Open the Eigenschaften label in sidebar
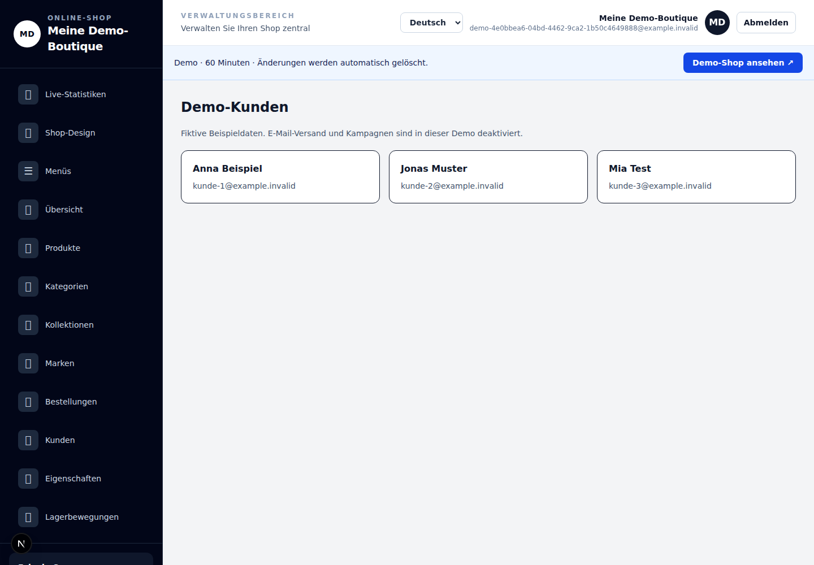This screenshot has width=814, height=565. click(73, 479)
